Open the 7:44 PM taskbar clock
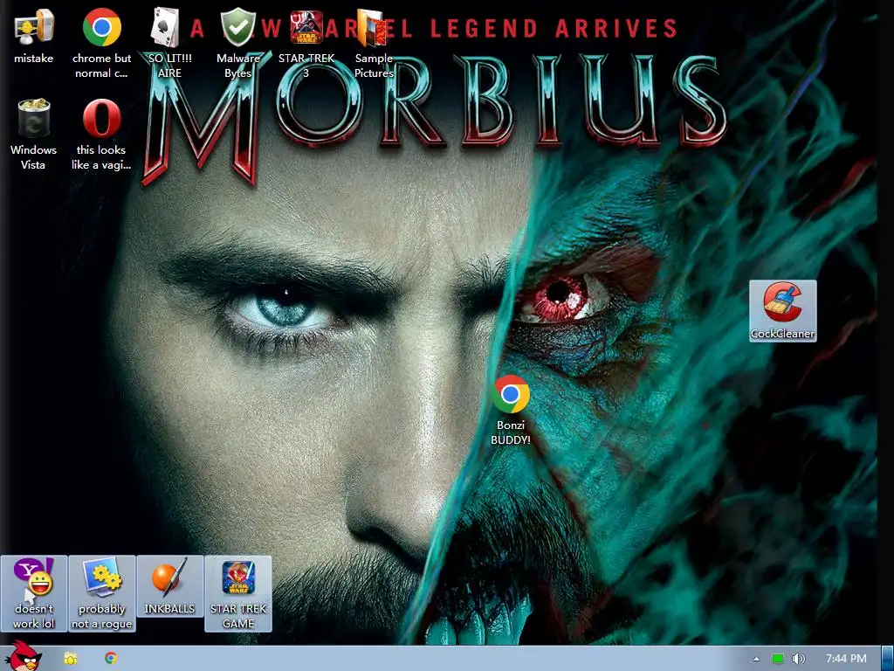 846,659
